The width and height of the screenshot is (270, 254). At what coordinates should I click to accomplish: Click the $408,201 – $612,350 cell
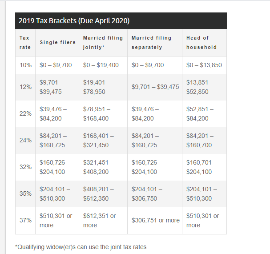coord(96,194)
